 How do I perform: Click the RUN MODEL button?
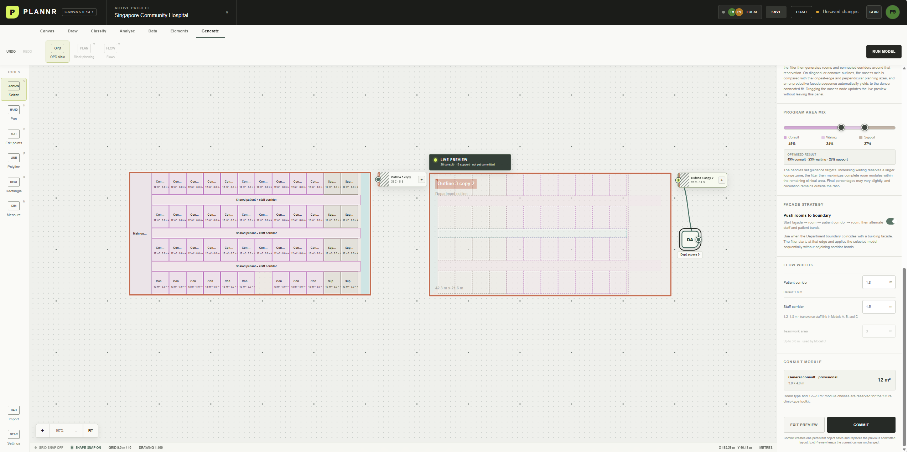pos(884,52)
